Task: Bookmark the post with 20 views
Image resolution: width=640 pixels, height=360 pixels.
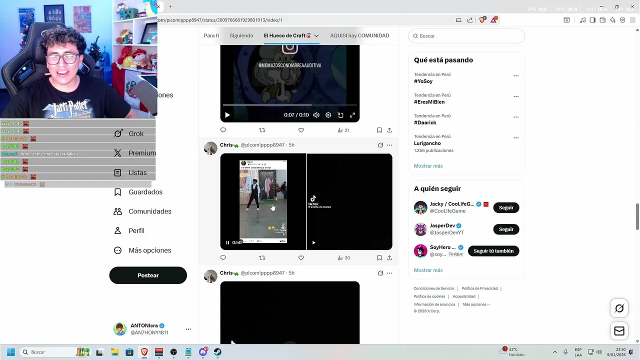Action: coord(379,258)
